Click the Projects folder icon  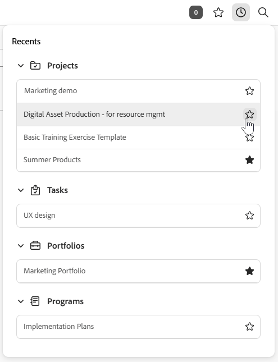(x=35, y=66)
